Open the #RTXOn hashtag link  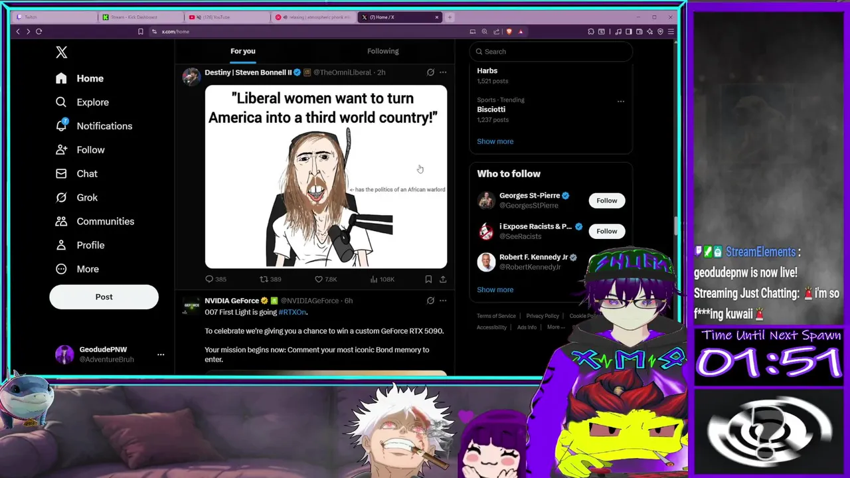292,312
